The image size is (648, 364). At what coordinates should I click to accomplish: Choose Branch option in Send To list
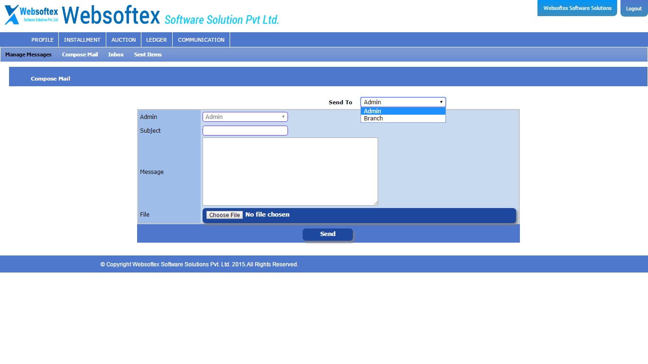(x=403, y=118)
